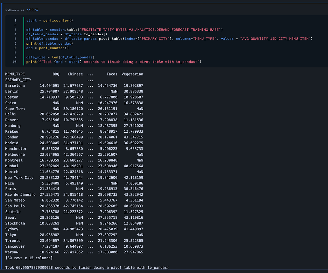Click the Nice row label
The height and width of the screenshot is (273, 328).
tap(10, 183)
